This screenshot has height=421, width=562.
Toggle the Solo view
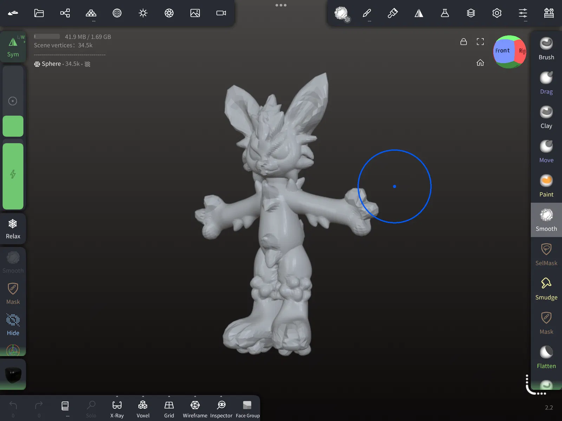tap(91, 409)
